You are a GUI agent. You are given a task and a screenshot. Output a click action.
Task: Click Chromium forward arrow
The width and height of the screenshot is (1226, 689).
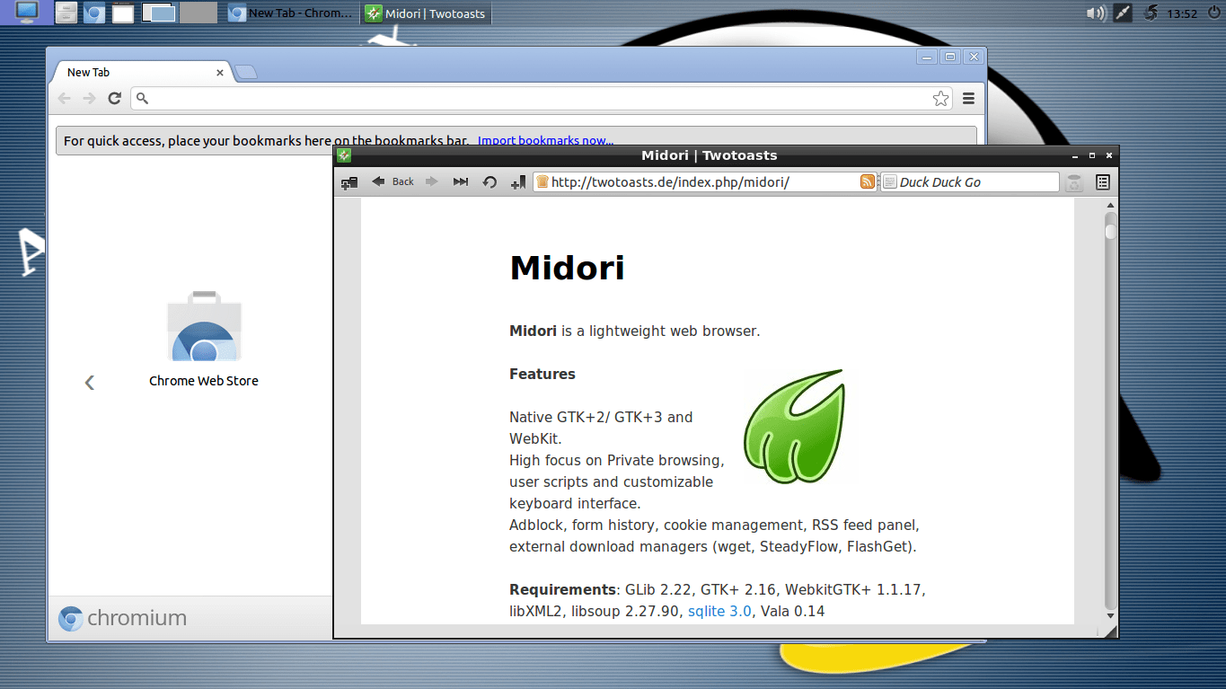click(x=89, y=98)
